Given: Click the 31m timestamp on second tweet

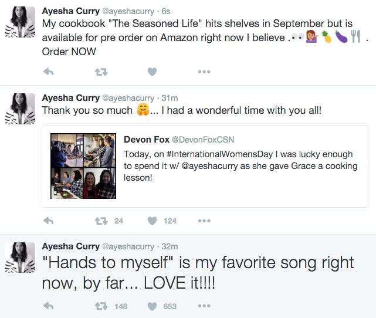Looking at the screenshot, I should point(170,98).
